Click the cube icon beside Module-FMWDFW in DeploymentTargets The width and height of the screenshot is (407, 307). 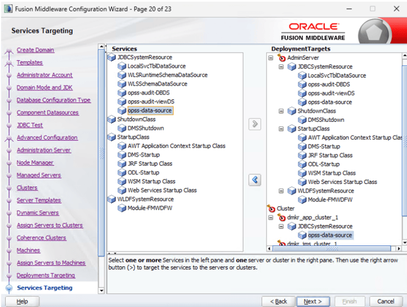click(x=302, y=200)
